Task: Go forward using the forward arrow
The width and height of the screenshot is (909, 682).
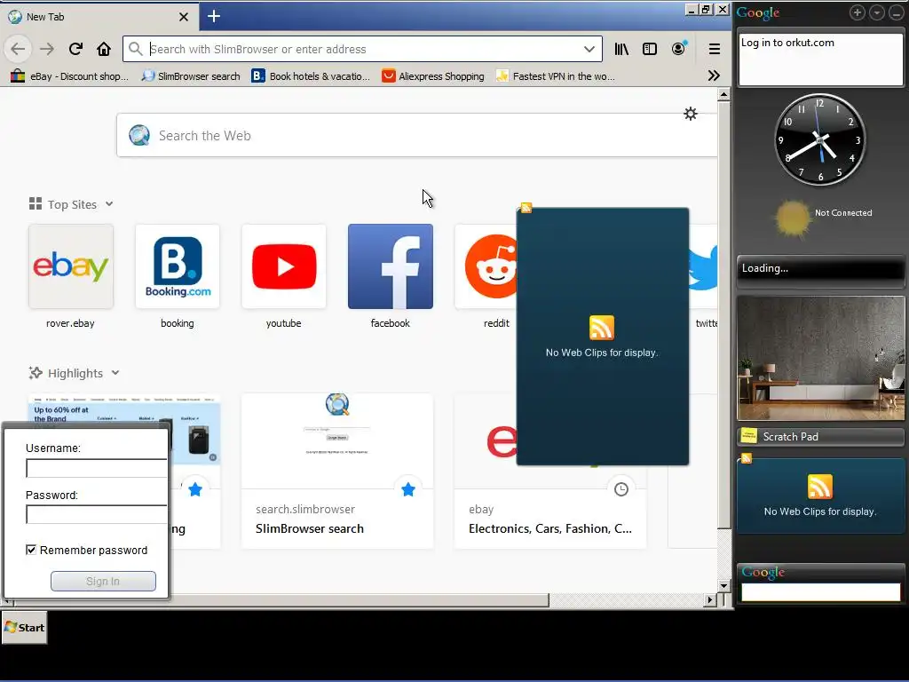Action: tap(47, 50)
